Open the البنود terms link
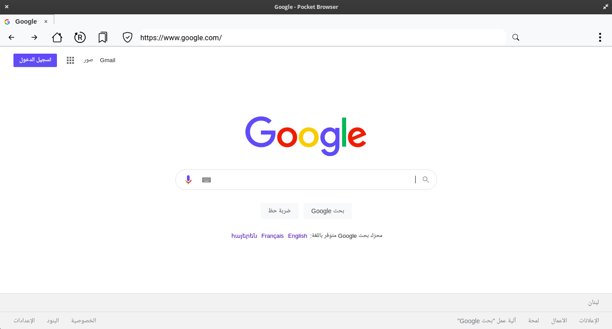Image resolution: width=612 pixels, height=329 pixels. (x=53, y=321)
